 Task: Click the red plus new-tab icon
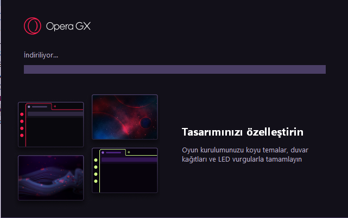[x=55, y=106]
